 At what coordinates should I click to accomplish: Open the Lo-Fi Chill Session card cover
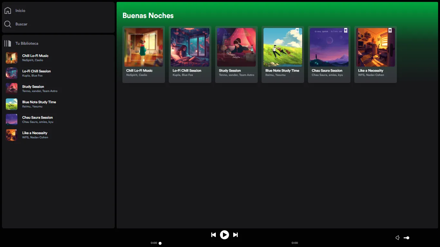point(190,47)
